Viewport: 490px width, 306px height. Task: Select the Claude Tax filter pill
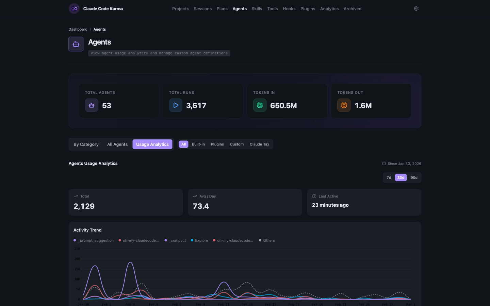(259, 144)
